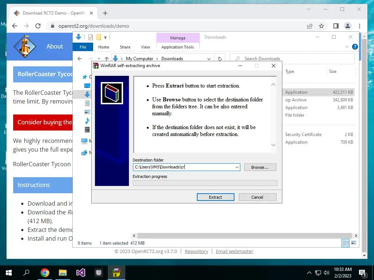Go back in Chrome
Image resolution: width=374 pixels, height=280 pixels.
pos(15,26)
